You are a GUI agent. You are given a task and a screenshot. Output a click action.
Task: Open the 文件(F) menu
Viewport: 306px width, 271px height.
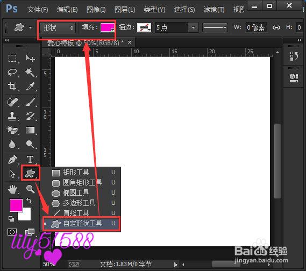click(x=38, y=9)
